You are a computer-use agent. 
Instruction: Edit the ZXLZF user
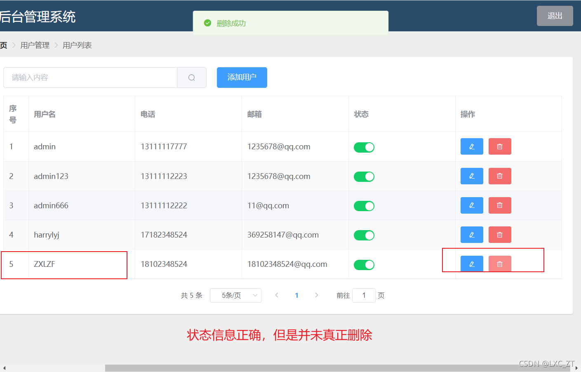coord(472,264)
